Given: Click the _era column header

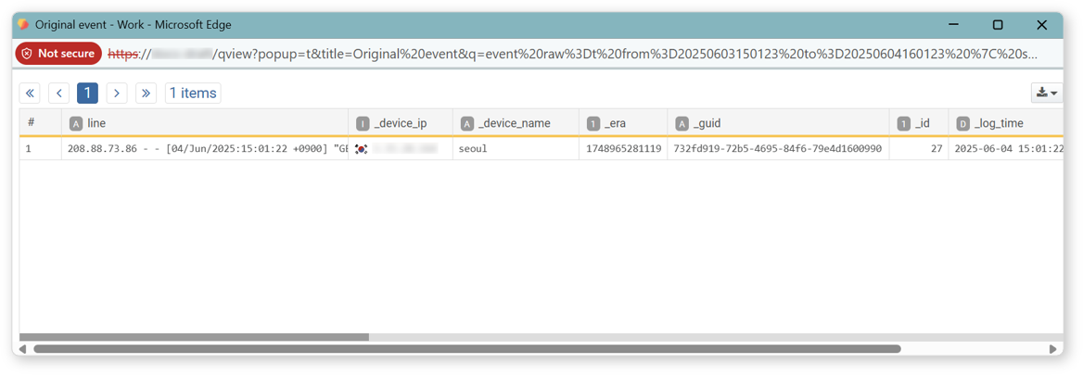Looking at the screenshot, I should tap(615, 123).
